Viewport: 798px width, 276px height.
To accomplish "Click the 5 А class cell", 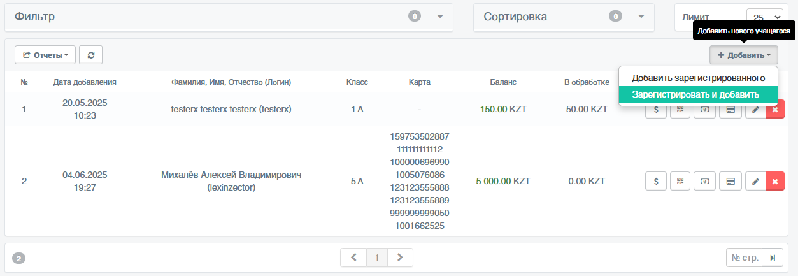I will tap(357, 181).
